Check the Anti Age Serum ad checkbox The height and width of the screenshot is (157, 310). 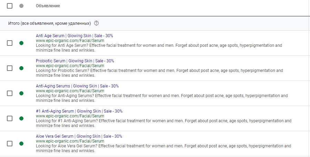pyautogui.click(x=10, y=43)
